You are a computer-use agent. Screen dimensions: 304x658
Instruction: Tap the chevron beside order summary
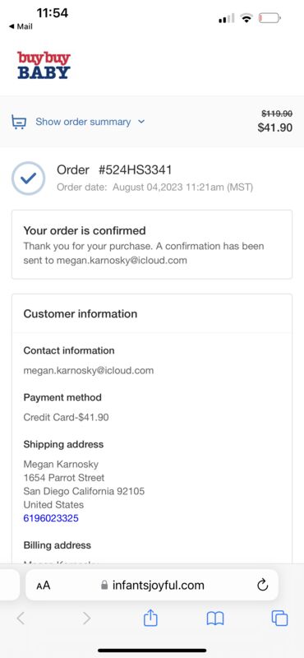pyautogui.click(x=141, y=122)
